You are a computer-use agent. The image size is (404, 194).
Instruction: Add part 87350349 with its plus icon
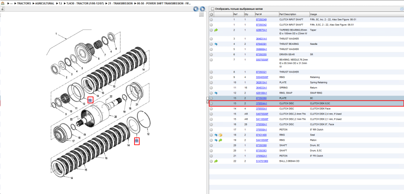(211, 19)
